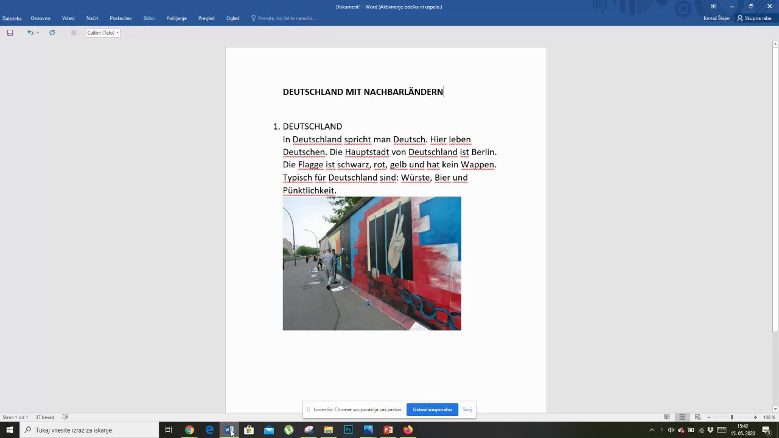This screenshot has width=779, height=438.
Task: Open ribbon display options icon
Action: click(x=713, y=6)
